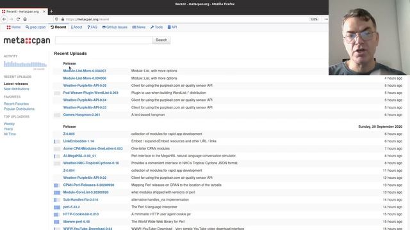This screenshot has width=410, height=230.
Task: Open the News nav link
Action: (x=139, y=27)
